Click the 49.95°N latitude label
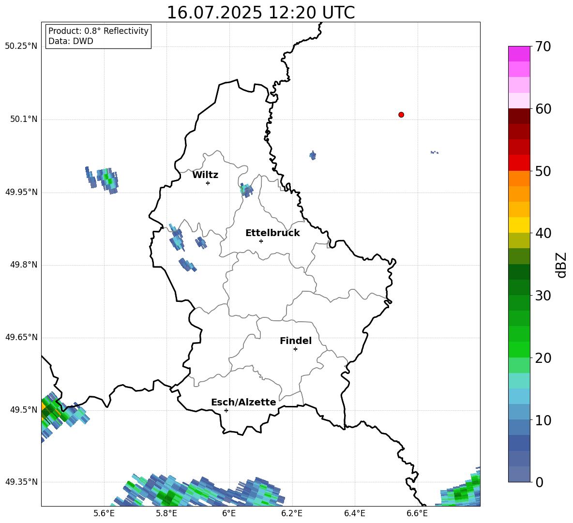 [x=21, y=192]
